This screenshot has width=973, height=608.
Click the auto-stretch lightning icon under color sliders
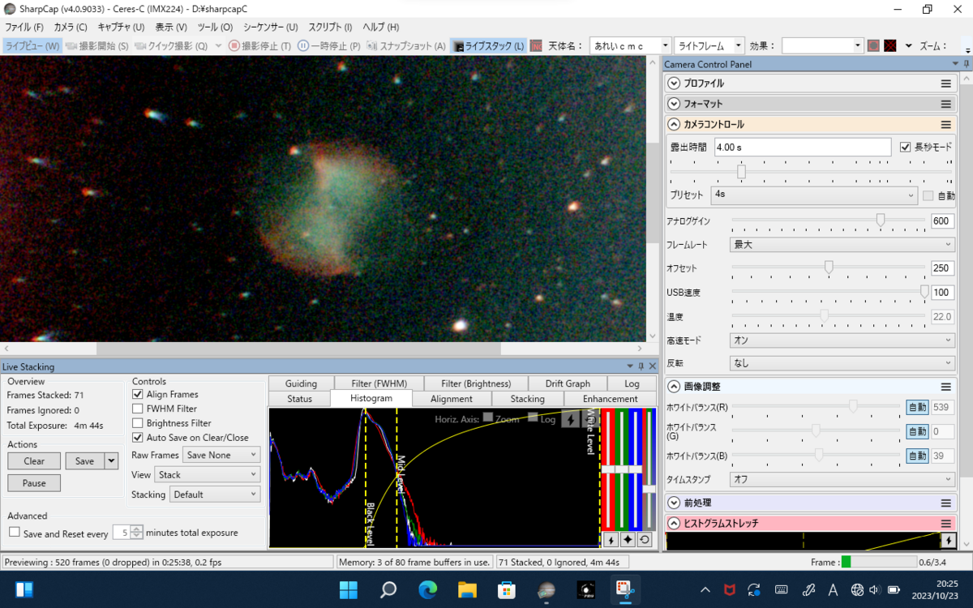pyautogui.click(x=611, y=540)
